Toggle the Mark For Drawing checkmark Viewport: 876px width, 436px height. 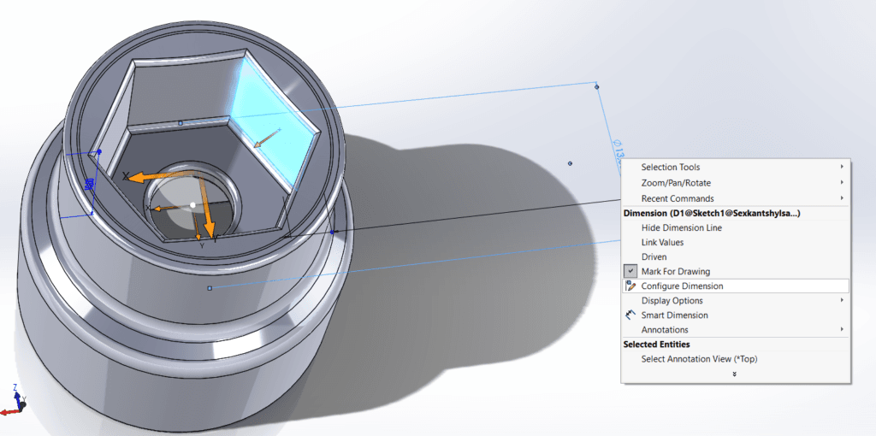(630, 271)
